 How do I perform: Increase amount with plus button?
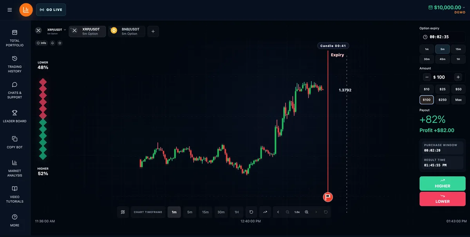458,77
